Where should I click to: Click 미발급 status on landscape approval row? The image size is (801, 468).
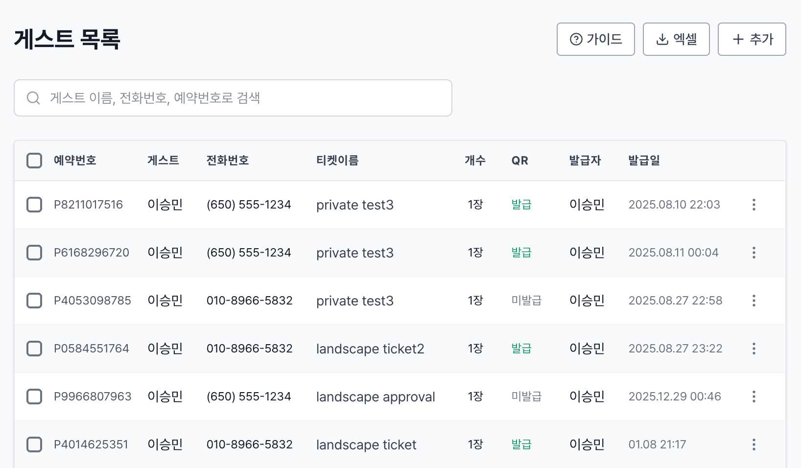tap(526, 397)
